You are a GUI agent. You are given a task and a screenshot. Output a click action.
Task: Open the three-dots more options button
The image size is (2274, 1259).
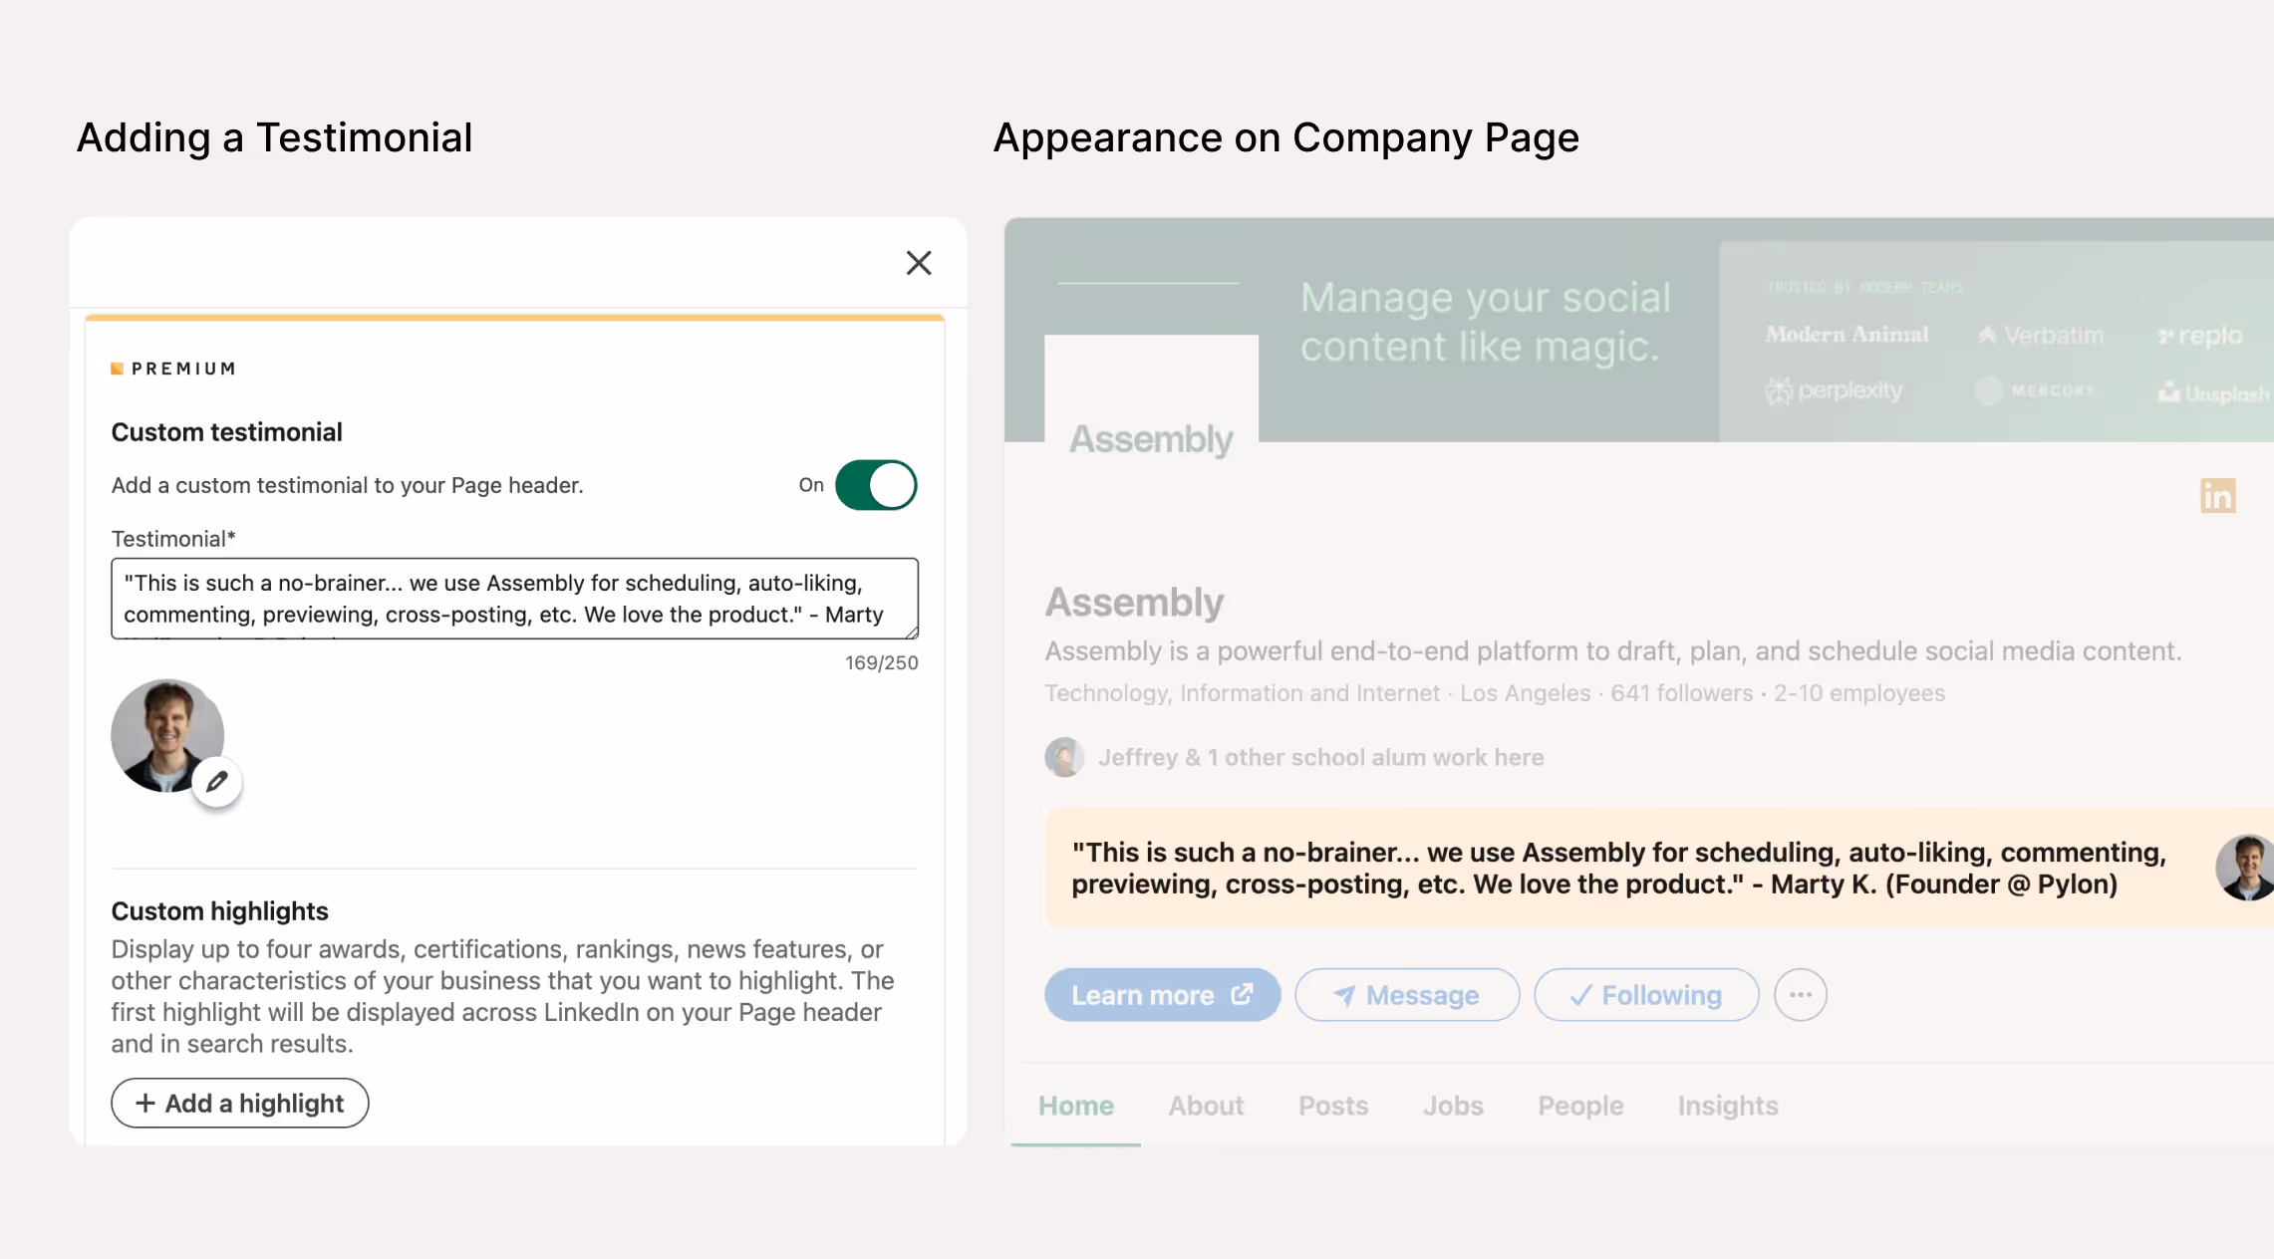[x=1800, y=994]
